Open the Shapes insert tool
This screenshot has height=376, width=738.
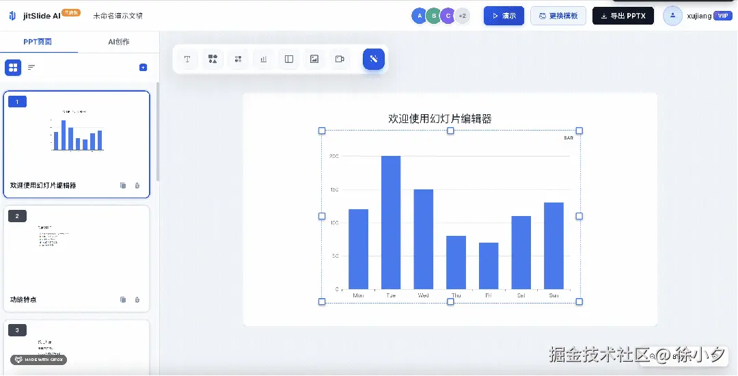pos(213,59)
